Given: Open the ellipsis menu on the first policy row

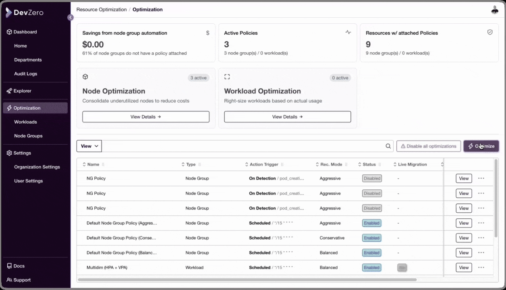Looking at the screenshot, I should 481,178.
